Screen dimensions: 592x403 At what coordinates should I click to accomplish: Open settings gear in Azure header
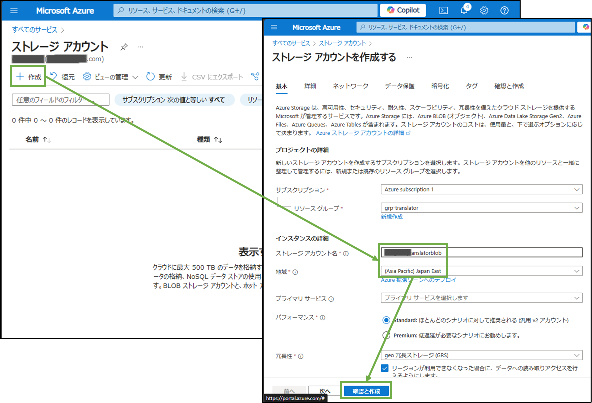tap(484, 10)
